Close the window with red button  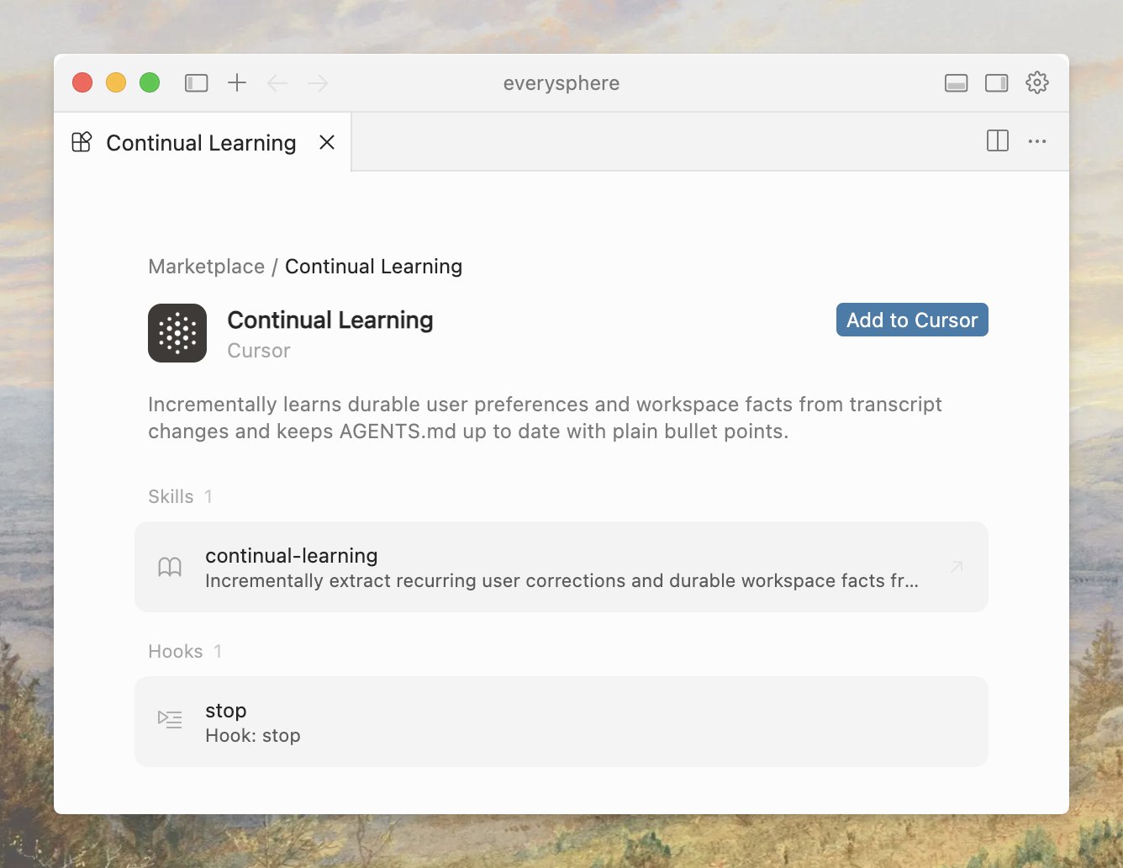(82, 82)
